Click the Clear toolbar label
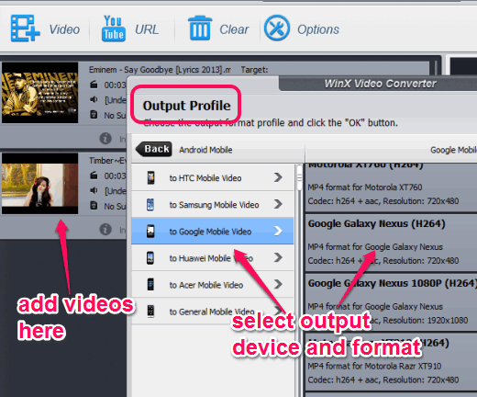This screenshot has height=397, width=477. click(234, 29)
